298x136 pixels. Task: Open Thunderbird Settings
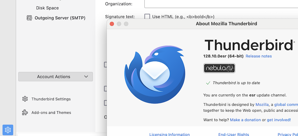click(x=51, y=99)
